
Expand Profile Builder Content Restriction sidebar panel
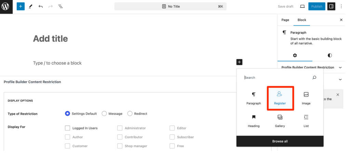point(311,67)
